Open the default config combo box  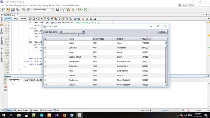tap(43, 10)
